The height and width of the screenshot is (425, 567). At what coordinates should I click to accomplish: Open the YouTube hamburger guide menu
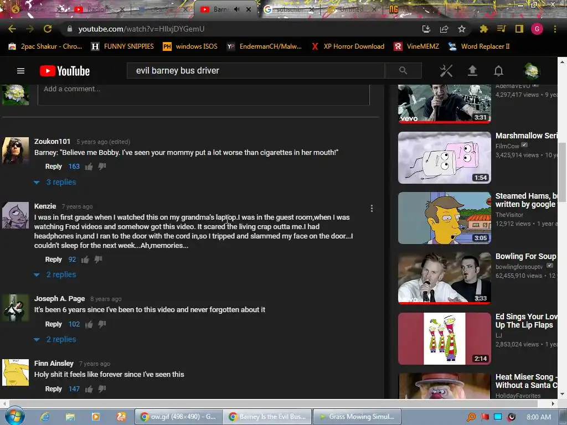tap(20, 71)
